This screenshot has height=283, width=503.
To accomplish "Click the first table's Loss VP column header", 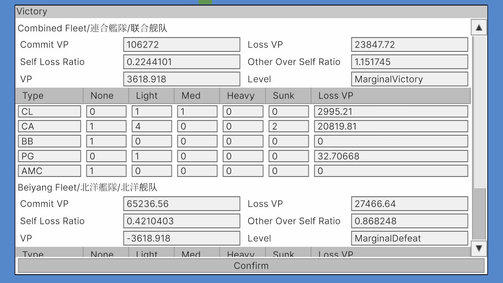I will pos(391,96).
